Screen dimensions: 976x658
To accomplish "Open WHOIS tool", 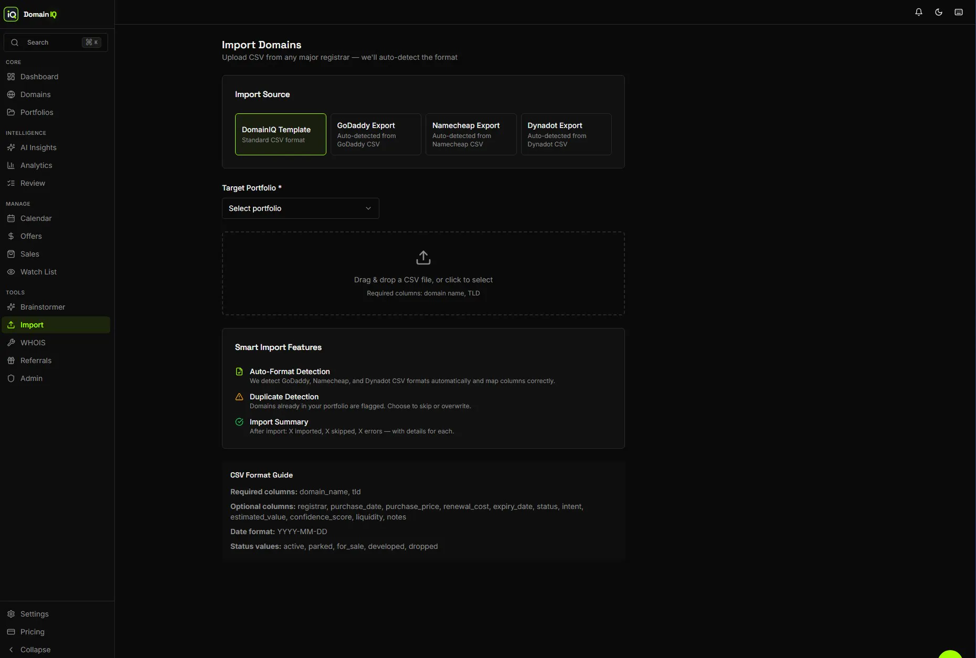I will pos(56,343).
